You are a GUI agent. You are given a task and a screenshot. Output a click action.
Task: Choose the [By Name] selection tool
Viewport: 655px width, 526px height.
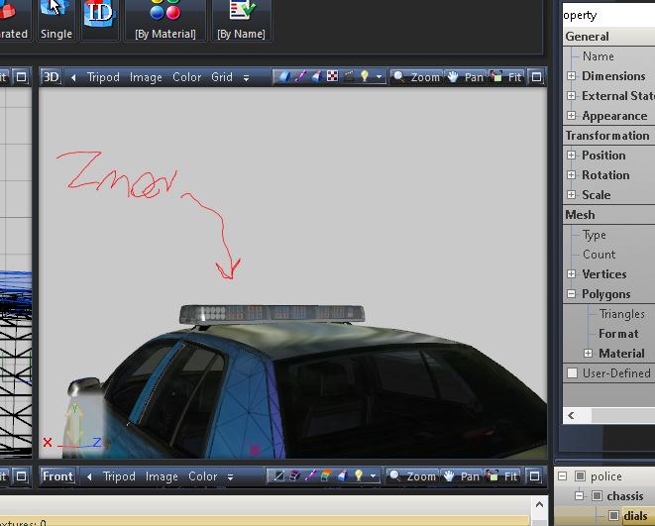pos(242,20)
